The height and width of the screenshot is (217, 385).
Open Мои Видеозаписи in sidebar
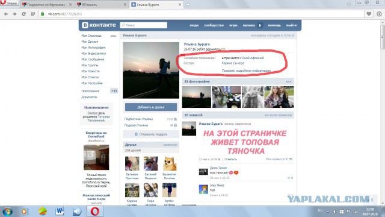(x=94, y=54)
